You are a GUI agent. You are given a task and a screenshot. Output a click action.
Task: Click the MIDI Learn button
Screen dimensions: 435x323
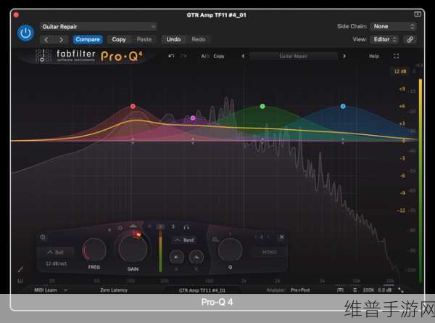coord(45,290)
